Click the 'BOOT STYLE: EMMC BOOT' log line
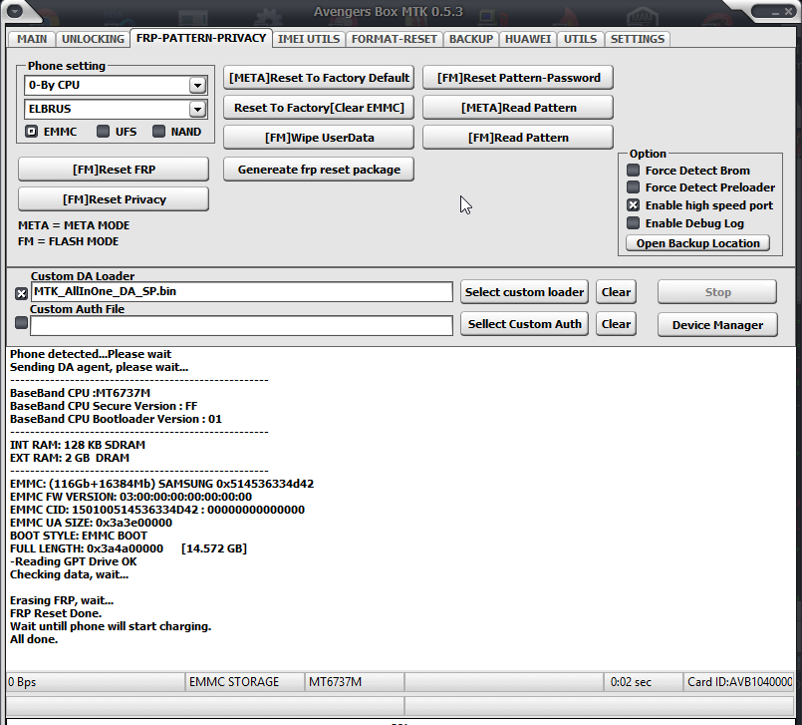Screen dimensions: 802x725 click(x=79, y=536)
